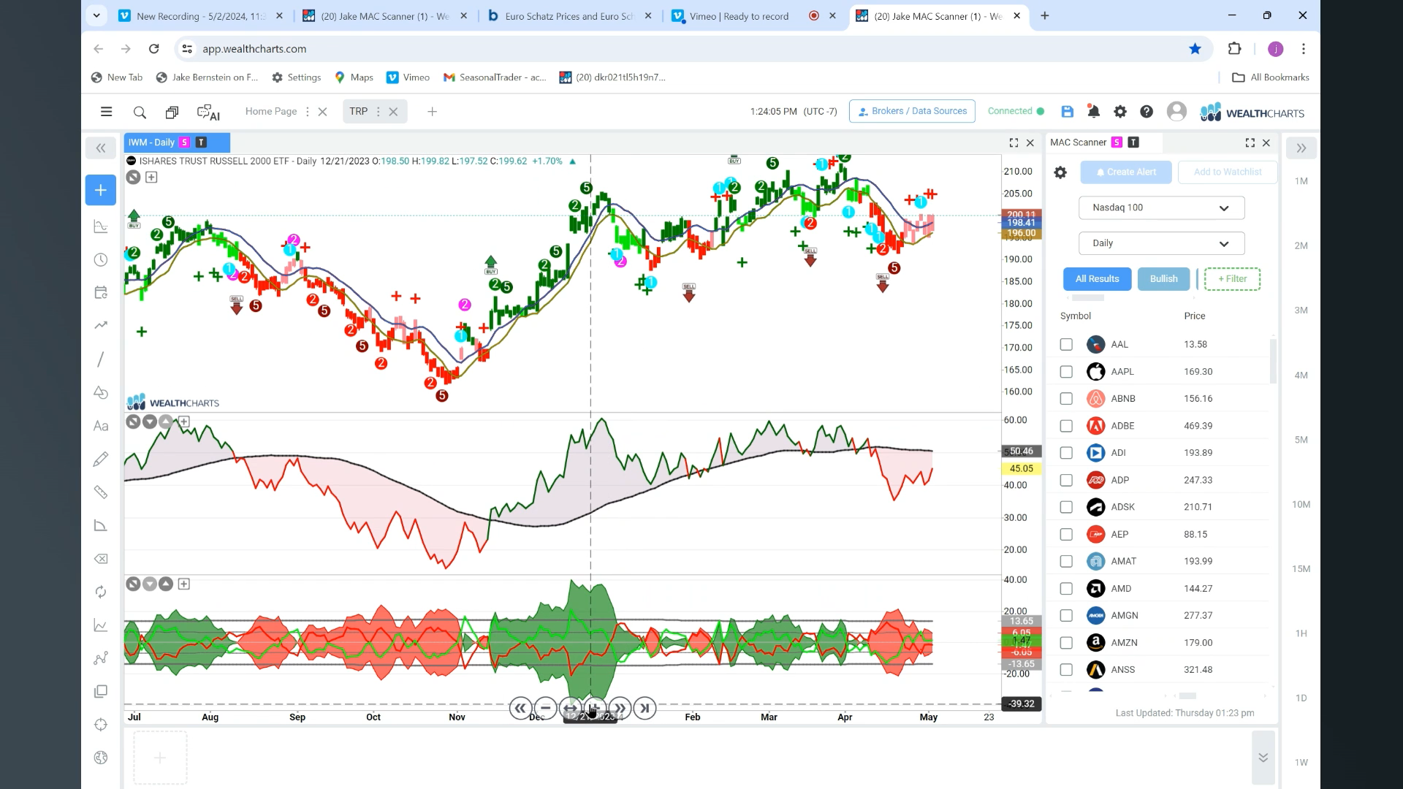
Task: Open the user account avatar
Action: pos(1176,111)
